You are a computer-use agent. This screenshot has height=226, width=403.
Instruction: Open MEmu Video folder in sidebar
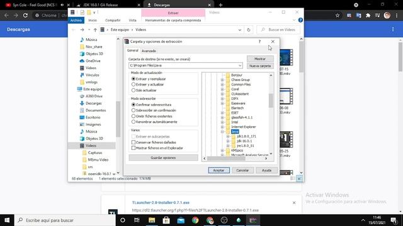tap(98, 159)
